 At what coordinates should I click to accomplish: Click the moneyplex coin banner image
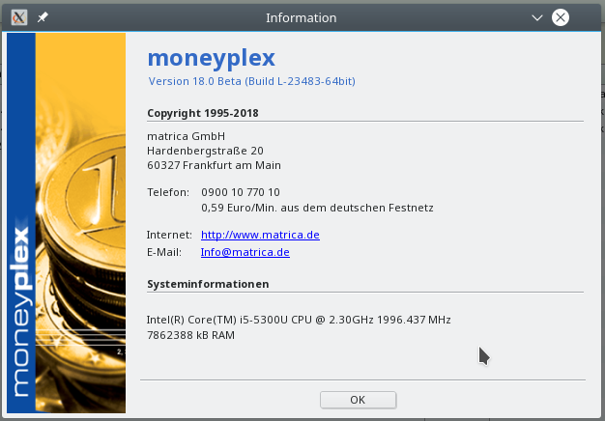click(66, 223)
